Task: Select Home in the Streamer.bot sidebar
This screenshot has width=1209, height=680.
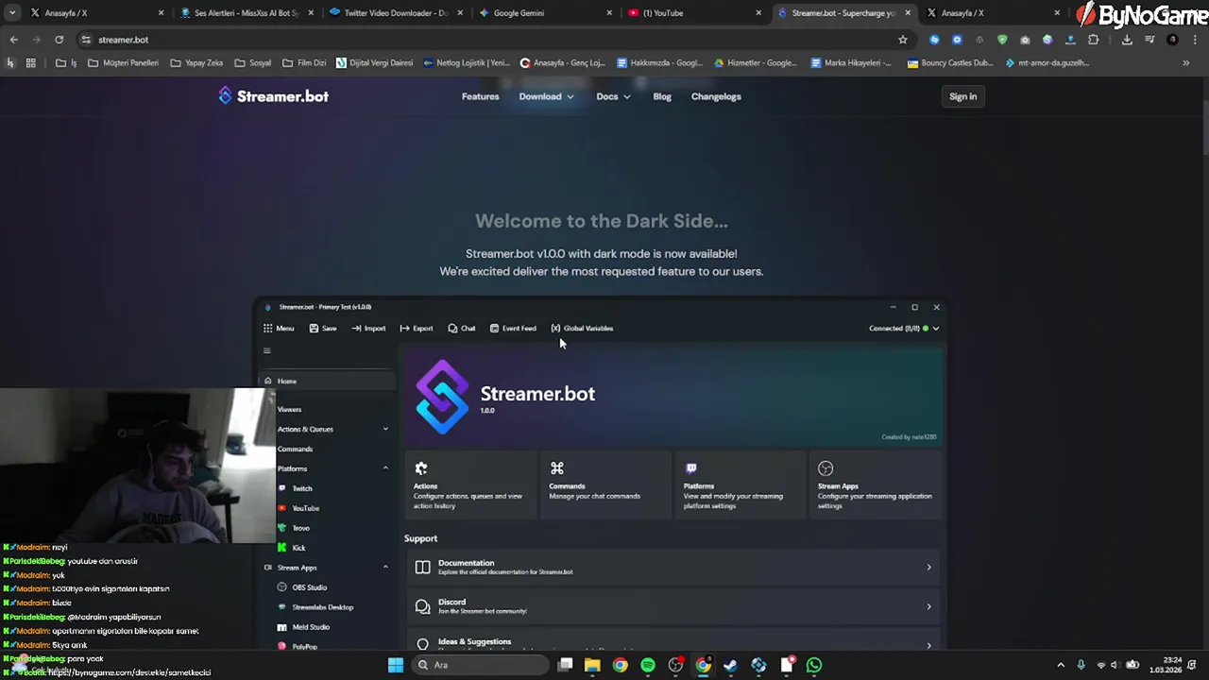Action: (328, 381)
